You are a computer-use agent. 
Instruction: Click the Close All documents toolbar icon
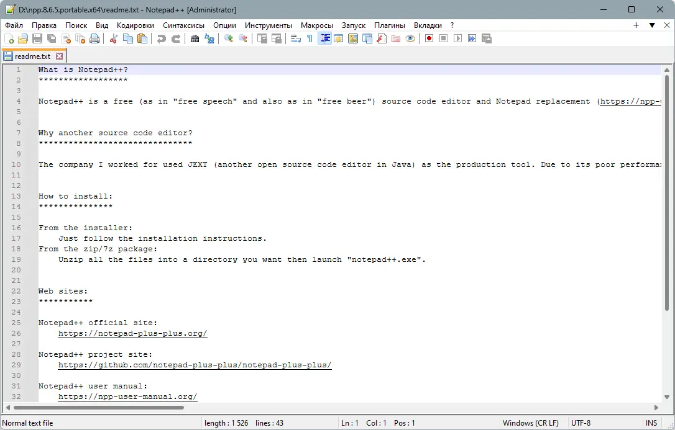click(x=80, y=38)
